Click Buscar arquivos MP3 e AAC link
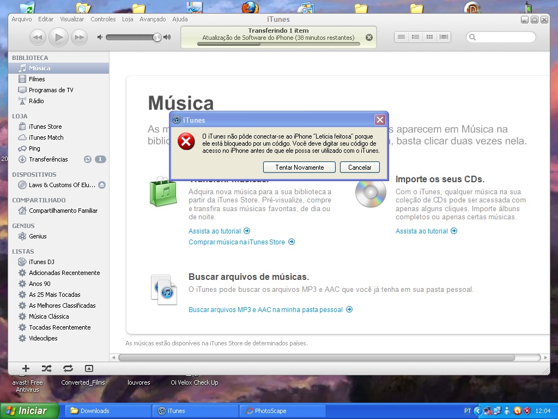 coord(270,310)
